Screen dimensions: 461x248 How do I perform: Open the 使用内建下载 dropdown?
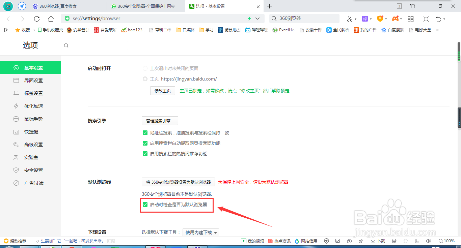pos(200,232)
